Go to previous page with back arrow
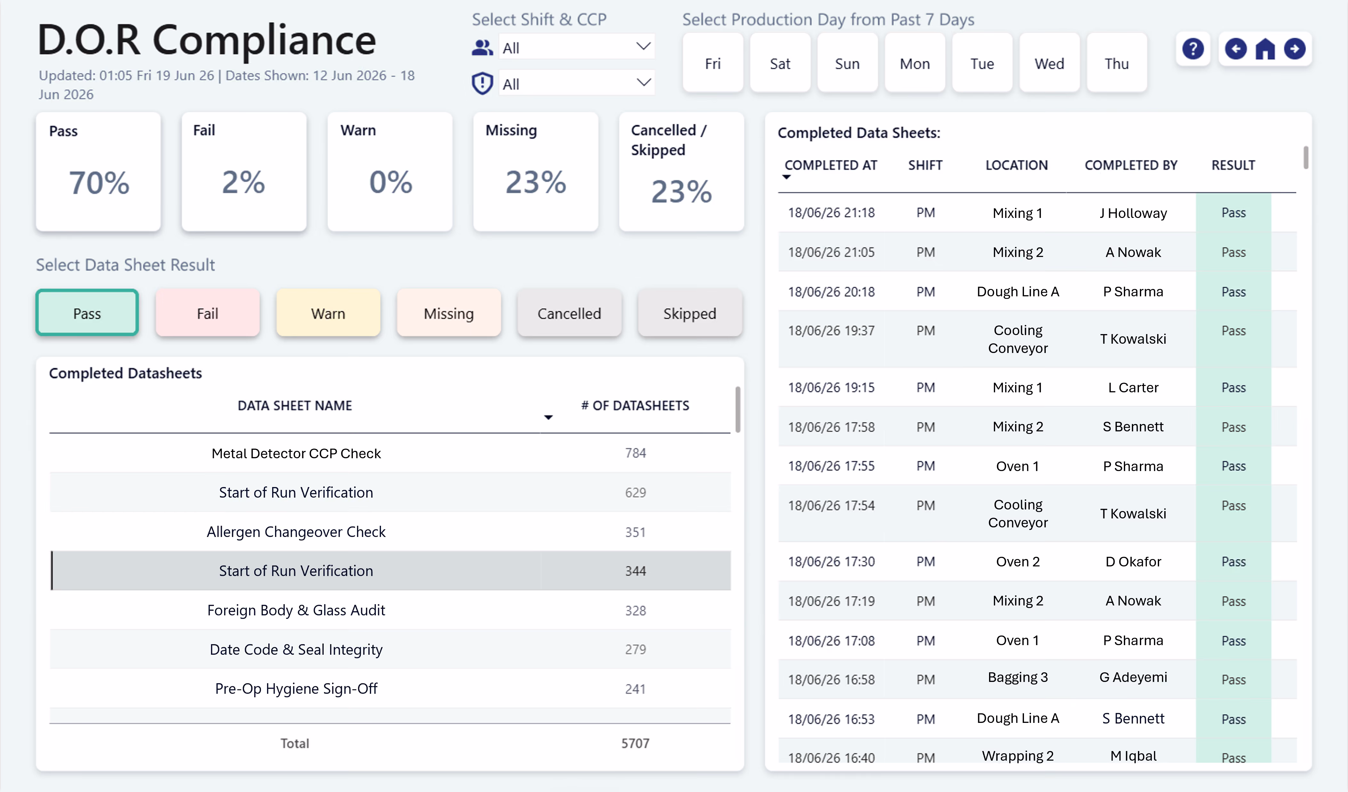The image size is (1348, 792). pos(1236,49)
